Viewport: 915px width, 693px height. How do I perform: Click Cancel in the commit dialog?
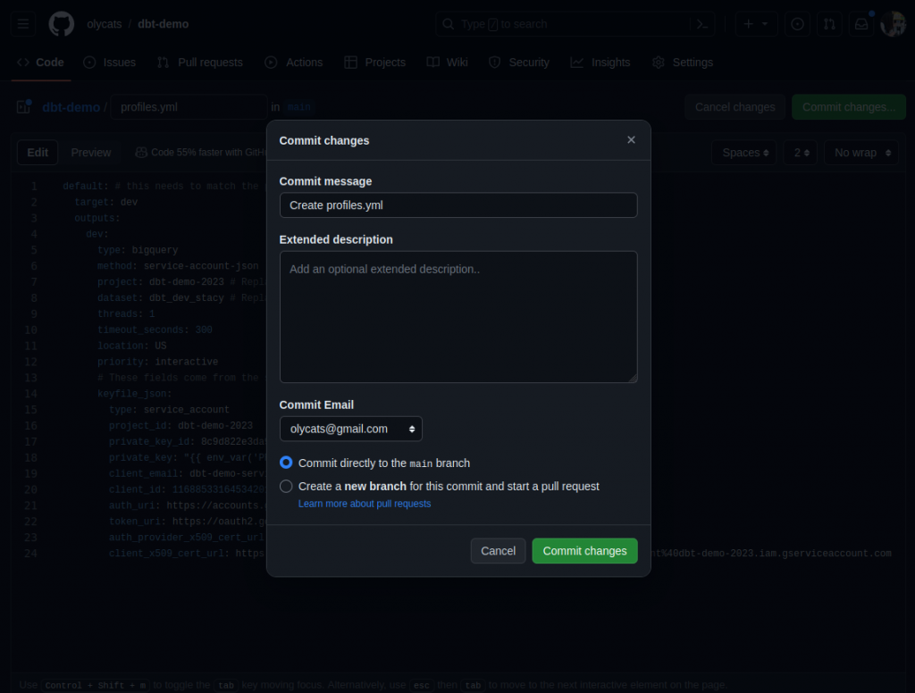coord(498,551)
